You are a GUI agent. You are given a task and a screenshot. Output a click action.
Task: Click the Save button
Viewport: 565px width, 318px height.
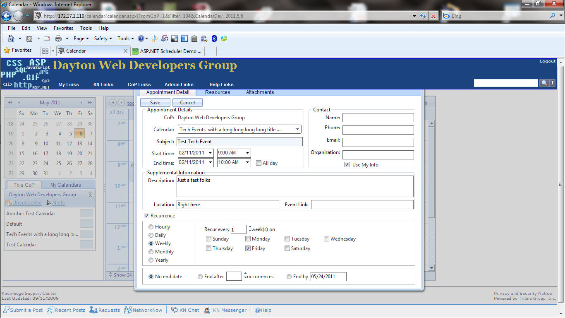click(x=155, y=103)
